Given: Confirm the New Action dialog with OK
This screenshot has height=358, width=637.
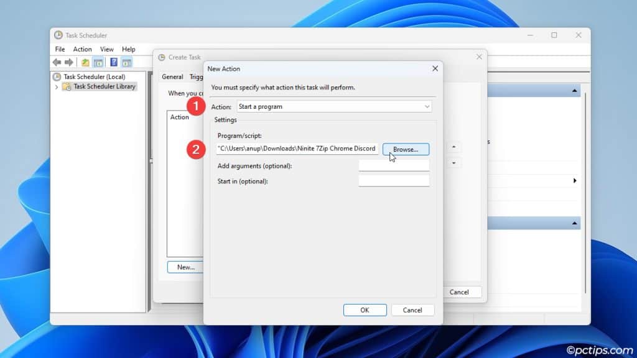Looking at the screenshot, I should pos(365,310).
